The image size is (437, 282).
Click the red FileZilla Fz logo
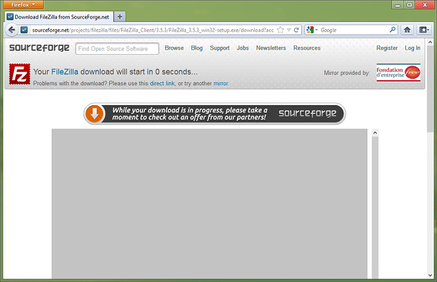pyautogui.click(x=19, y=74)
